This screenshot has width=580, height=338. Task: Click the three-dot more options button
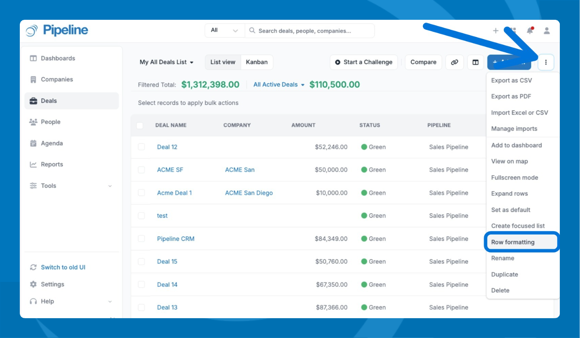(x=546, y=62)
